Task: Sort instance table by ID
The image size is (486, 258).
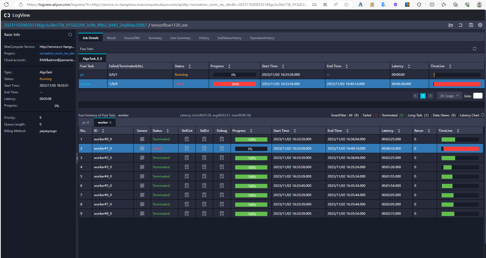Action: [103, 131]
